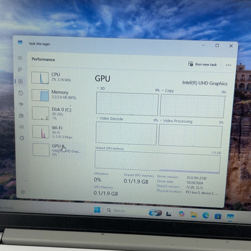The height and width of the screenshot is (251, 251).
Task: Click the search highlight image in taskbar
Action: [x=155, y=212]
